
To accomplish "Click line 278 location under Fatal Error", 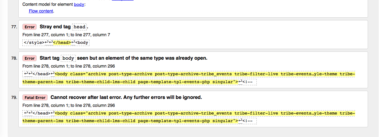I will click(x=68, y=106).
